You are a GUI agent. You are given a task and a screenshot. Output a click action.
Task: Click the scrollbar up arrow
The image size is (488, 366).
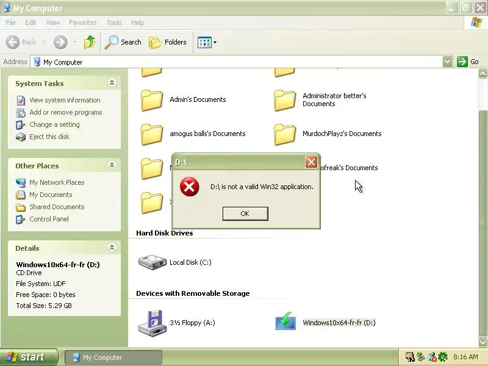pyautogui.click(x=483, y=73)
